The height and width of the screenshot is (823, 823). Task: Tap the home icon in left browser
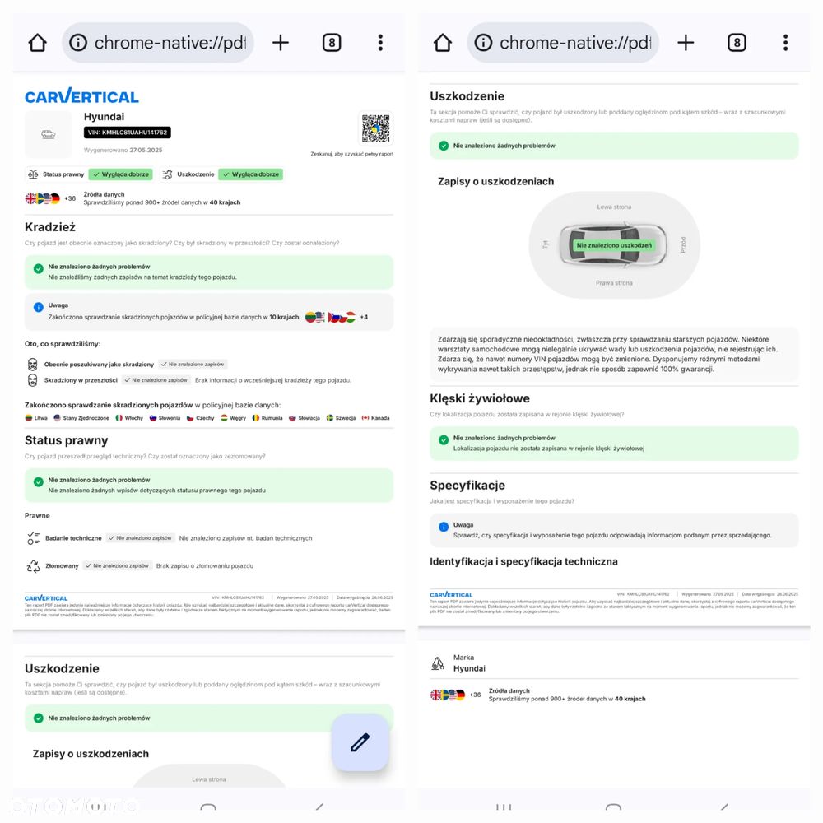[37, 43]
